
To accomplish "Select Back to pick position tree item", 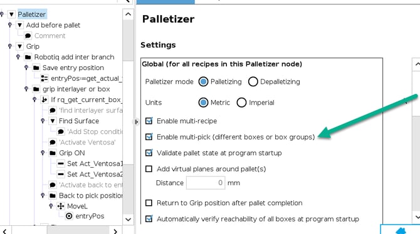I will pos(91,195).
